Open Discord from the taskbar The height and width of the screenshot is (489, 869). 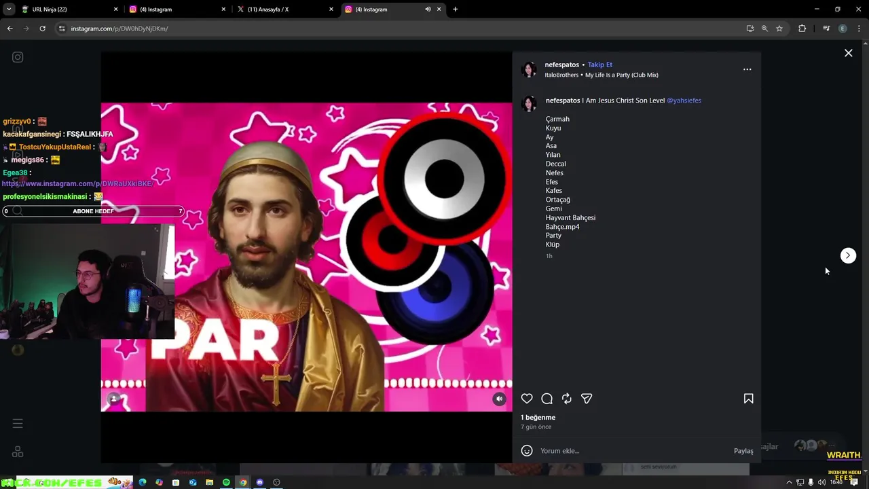pyautogui.click(x=259, y=482)
